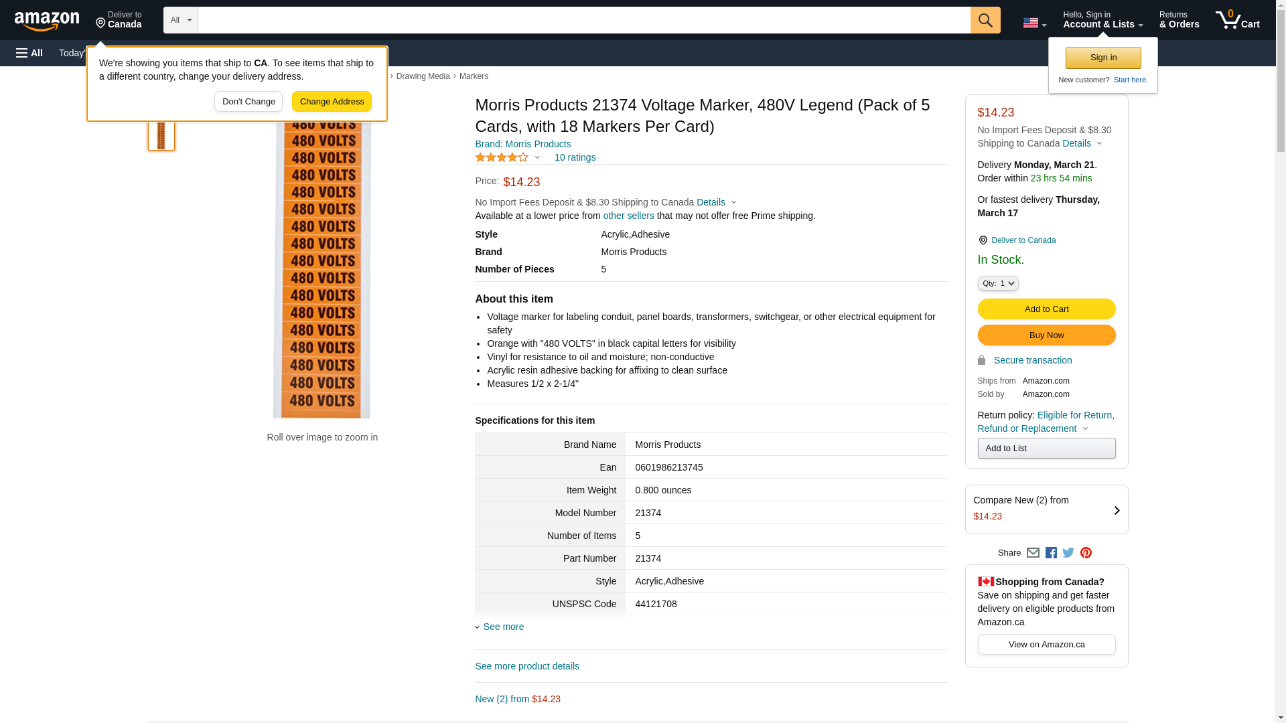This screenshot has width=1286, height=723.
Task: Click in the Amazon search field
Action: click(x=583, y=20)
